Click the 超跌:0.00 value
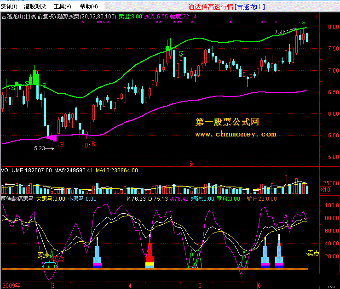 (x=202, y=199)
